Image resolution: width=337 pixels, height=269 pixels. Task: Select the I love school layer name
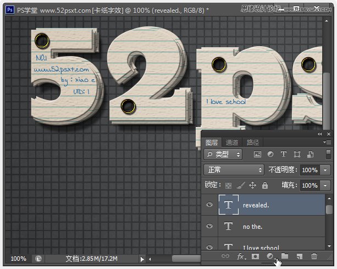click(261, 248)
